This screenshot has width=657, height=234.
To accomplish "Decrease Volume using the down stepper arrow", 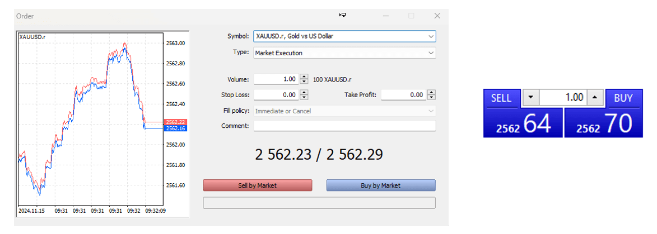I will click(304, 82).
